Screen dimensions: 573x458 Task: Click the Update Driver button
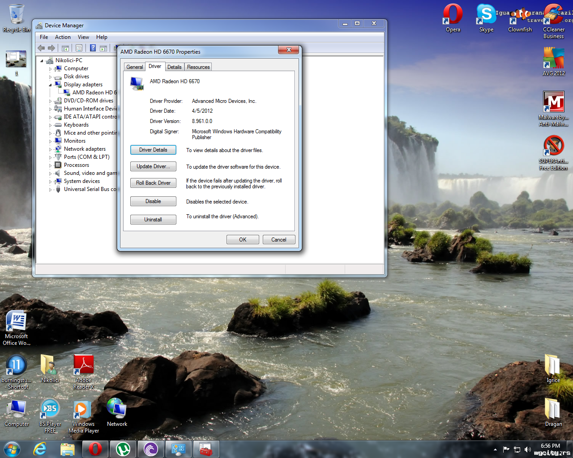tap(153, 166)
